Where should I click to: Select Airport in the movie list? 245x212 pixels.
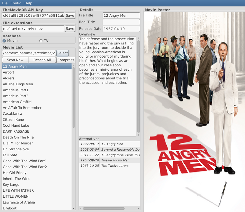pos(37,72)
